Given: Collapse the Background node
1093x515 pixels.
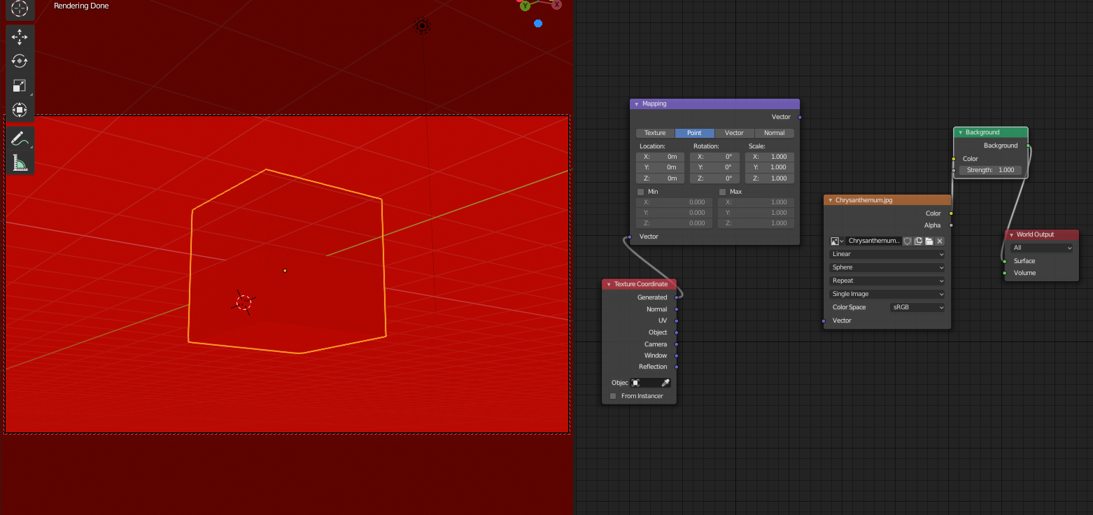Looking at the screenshot, I should (961, 132).
